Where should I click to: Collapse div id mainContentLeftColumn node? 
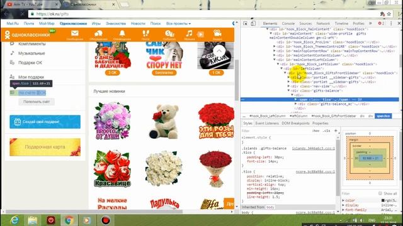(275, 60)
